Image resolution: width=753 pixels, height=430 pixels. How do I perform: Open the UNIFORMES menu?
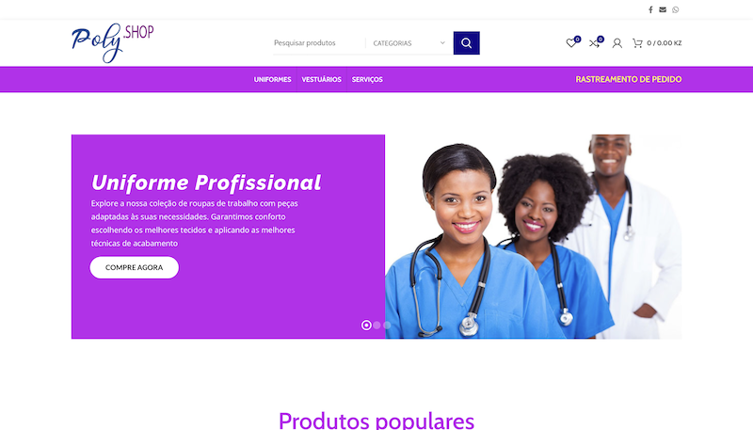(272, 80)
